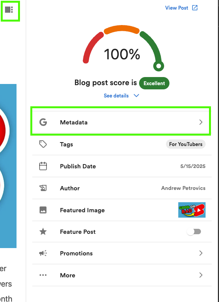219x302 pixels.
Task: Expand See details chevron under score
Action: pyautogui.click(x=136, y=96)
